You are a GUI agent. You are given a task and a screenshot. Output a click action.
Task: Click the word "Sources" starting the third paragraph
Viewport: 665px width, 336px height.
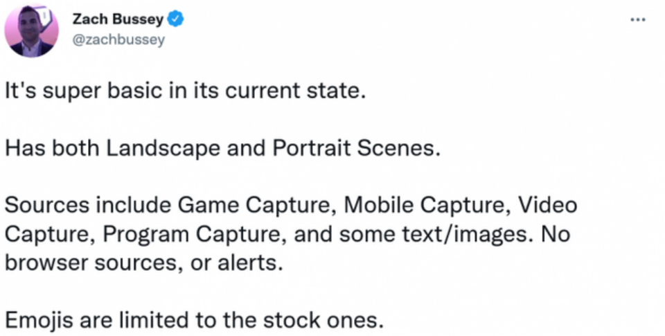(x=46, y=206)
